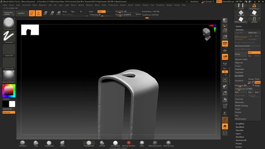265x149 pixels.
Task: Expand the FiberMesh palette section
Action: pyautogui.click(x=240, y=137)
